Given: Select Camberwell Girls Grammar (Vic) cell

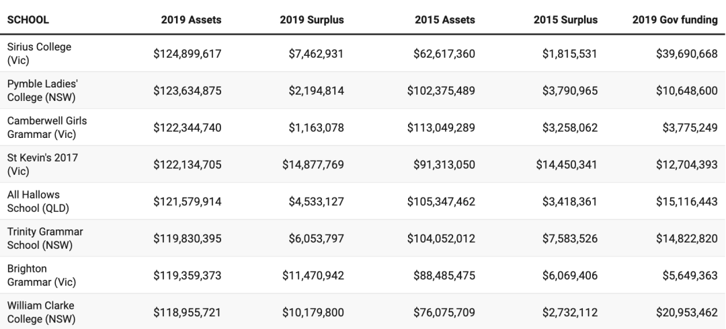Looking at the screenshot, I should click(x=47, y=127).
